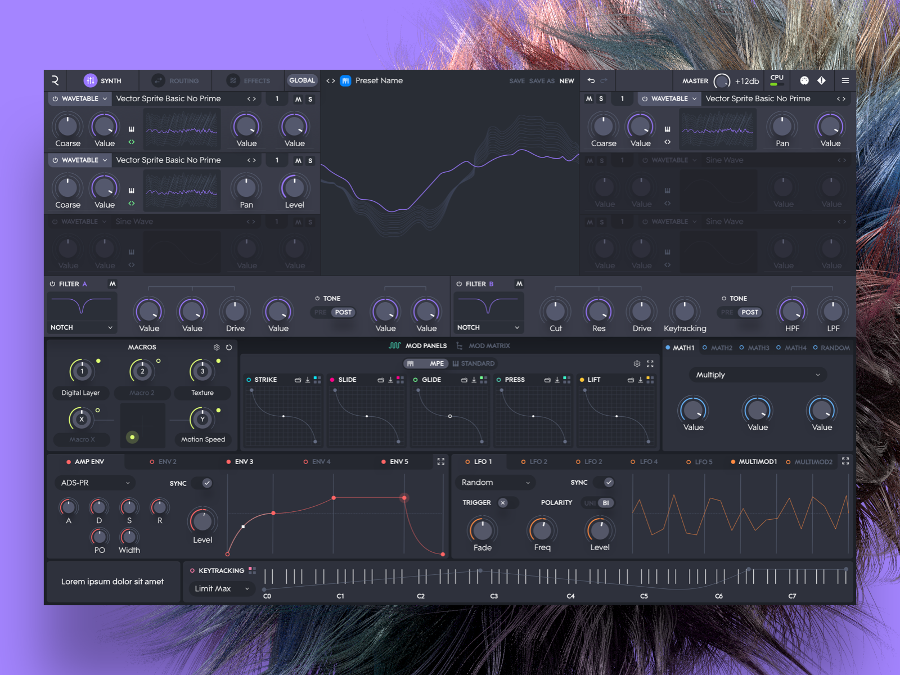
Task: Adjust the LFO Freq knob
Action: point(542,529)
